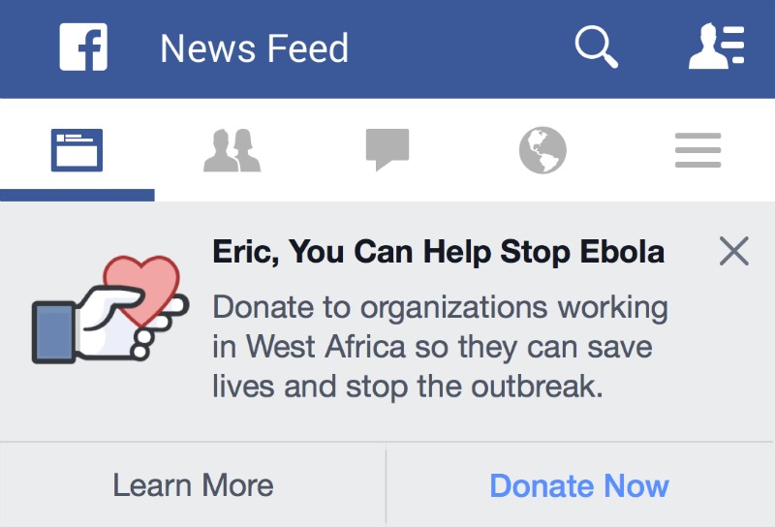Viewport: 775px width, 527px height.
Task: Click the red heart in the illustration
Action: tap(142, 284)
